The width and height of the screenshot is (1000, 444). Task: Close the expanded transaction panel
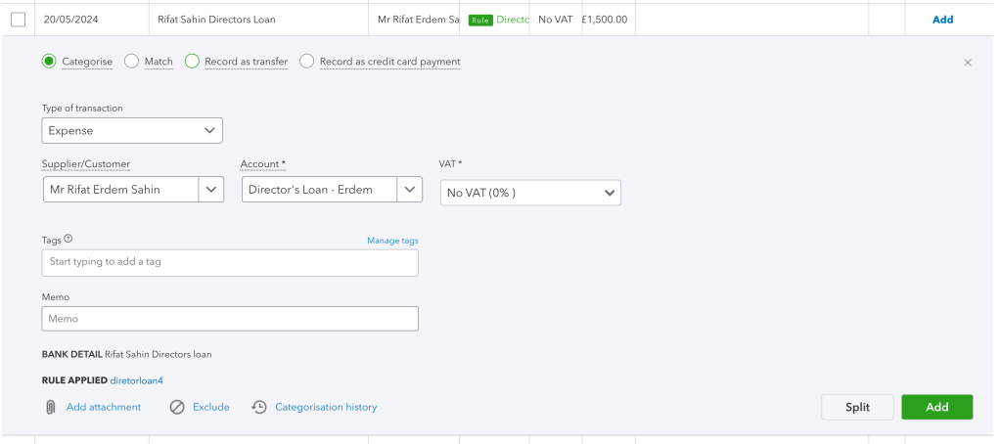coord(968,63)
